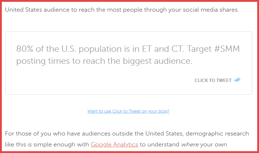Follow the Google Analytics link
The width and height of the screenshot is (259, 153).
click(x=114, y=144)
